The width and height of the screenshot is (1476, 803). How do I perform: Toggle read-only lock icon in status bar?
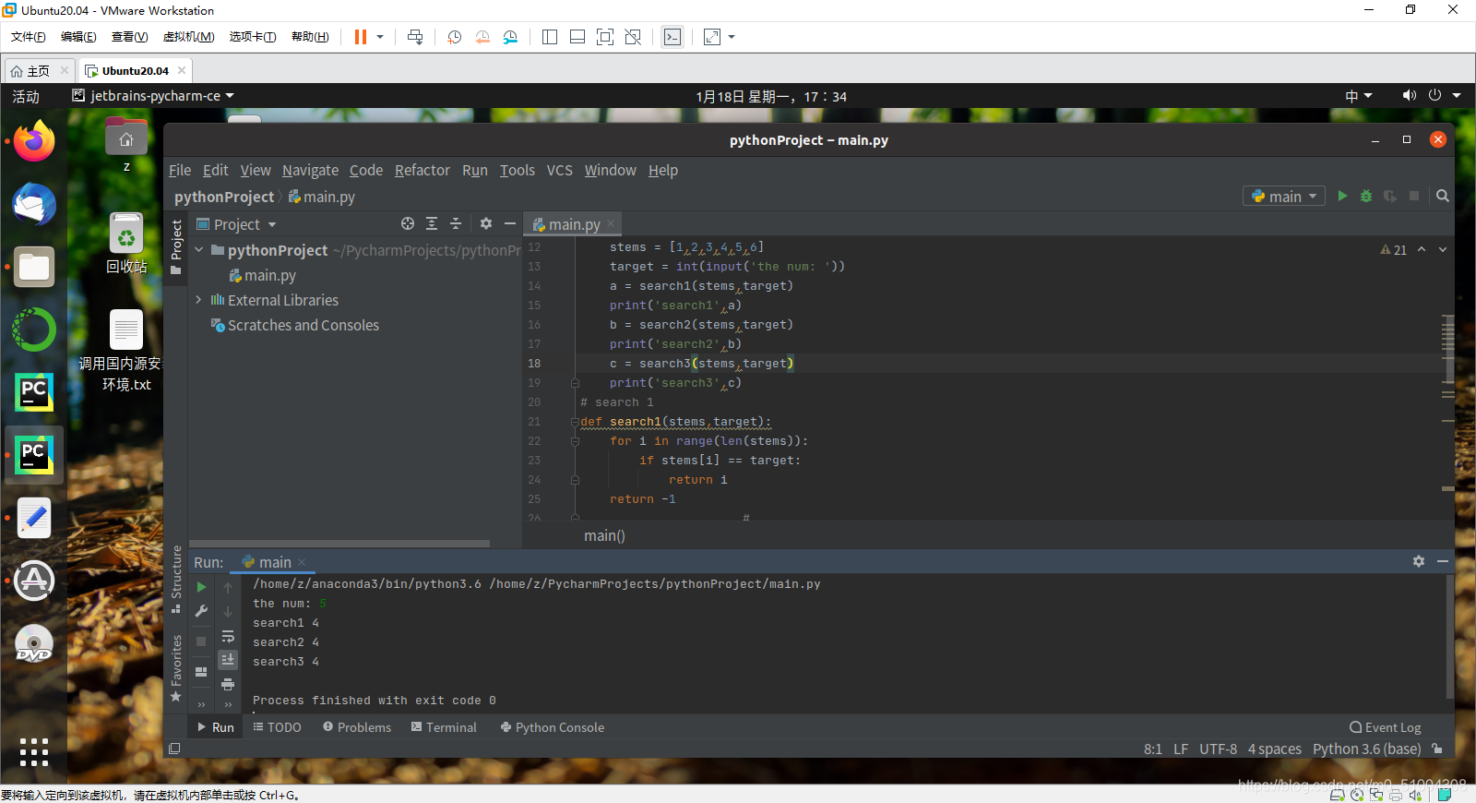click(x=1436, y=749)
